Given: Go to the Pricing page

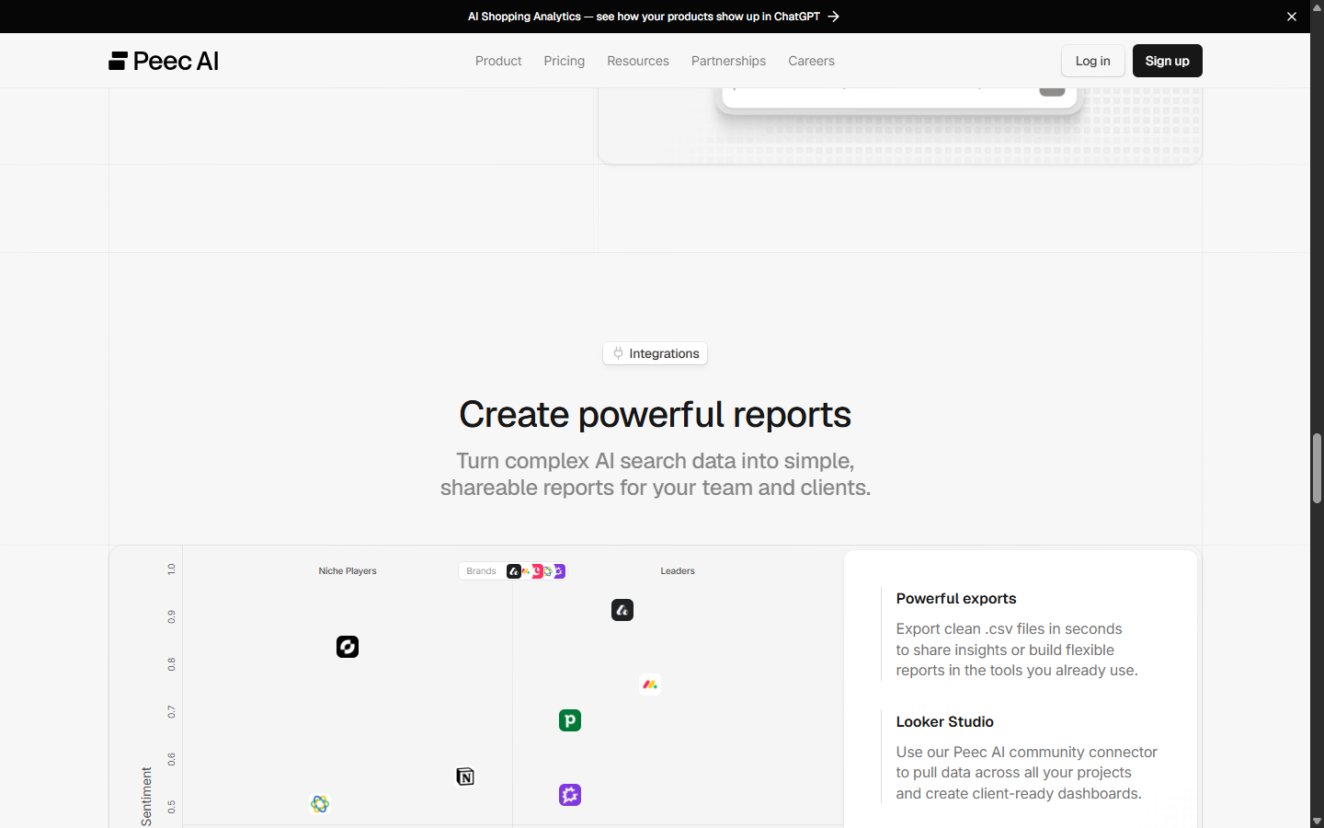Looking at the screenshot, I should point(565,61).
